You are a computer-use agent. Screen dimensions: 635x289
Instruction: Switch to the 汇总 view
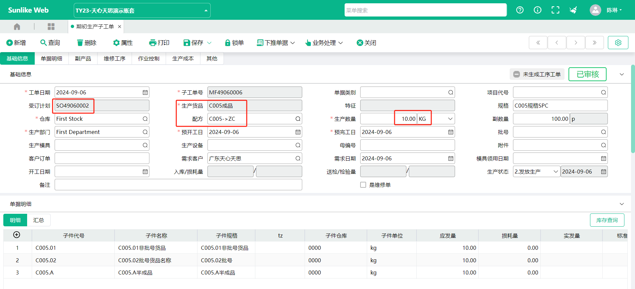38,220
